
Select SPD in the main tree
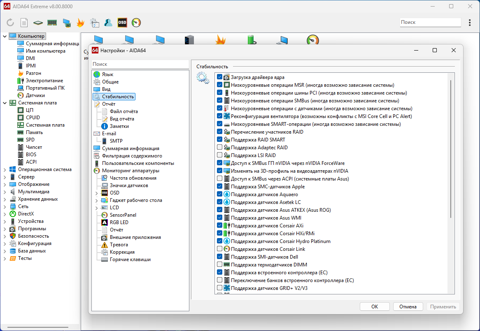30,140
